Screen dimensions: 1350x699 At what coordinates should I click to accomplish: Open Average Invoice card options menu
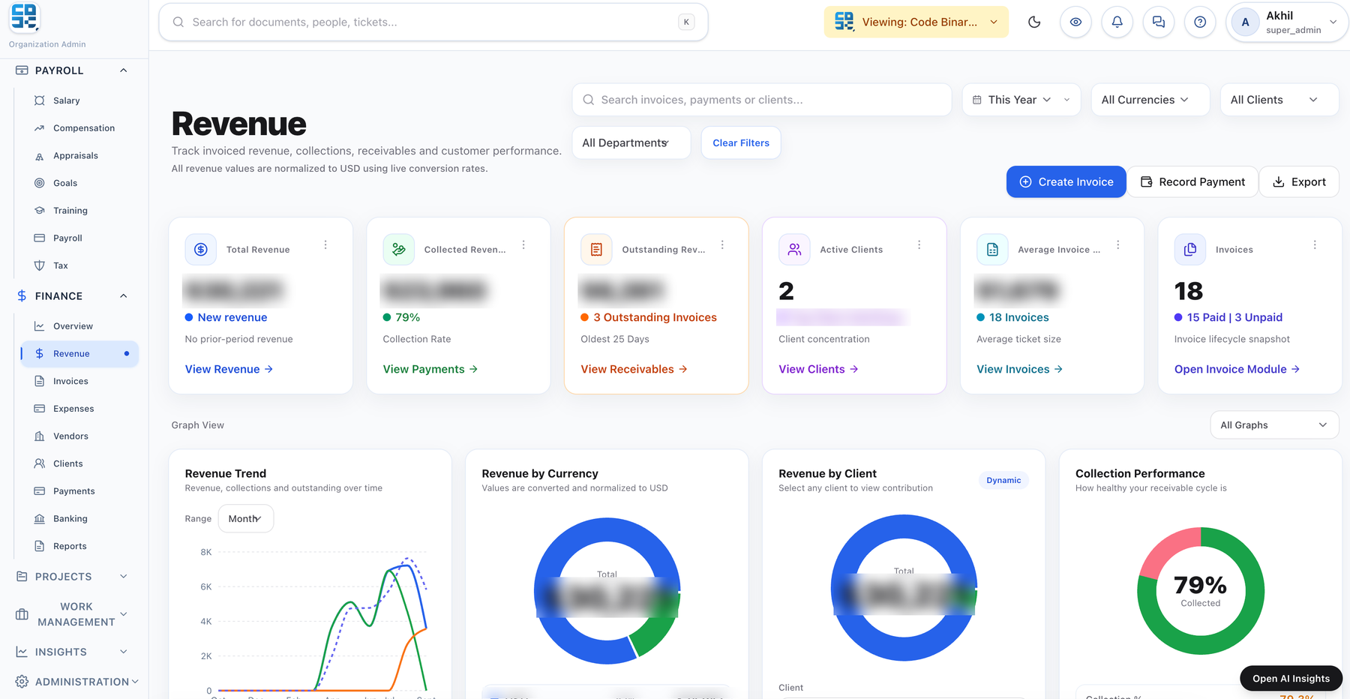(x=1117, y=245)
